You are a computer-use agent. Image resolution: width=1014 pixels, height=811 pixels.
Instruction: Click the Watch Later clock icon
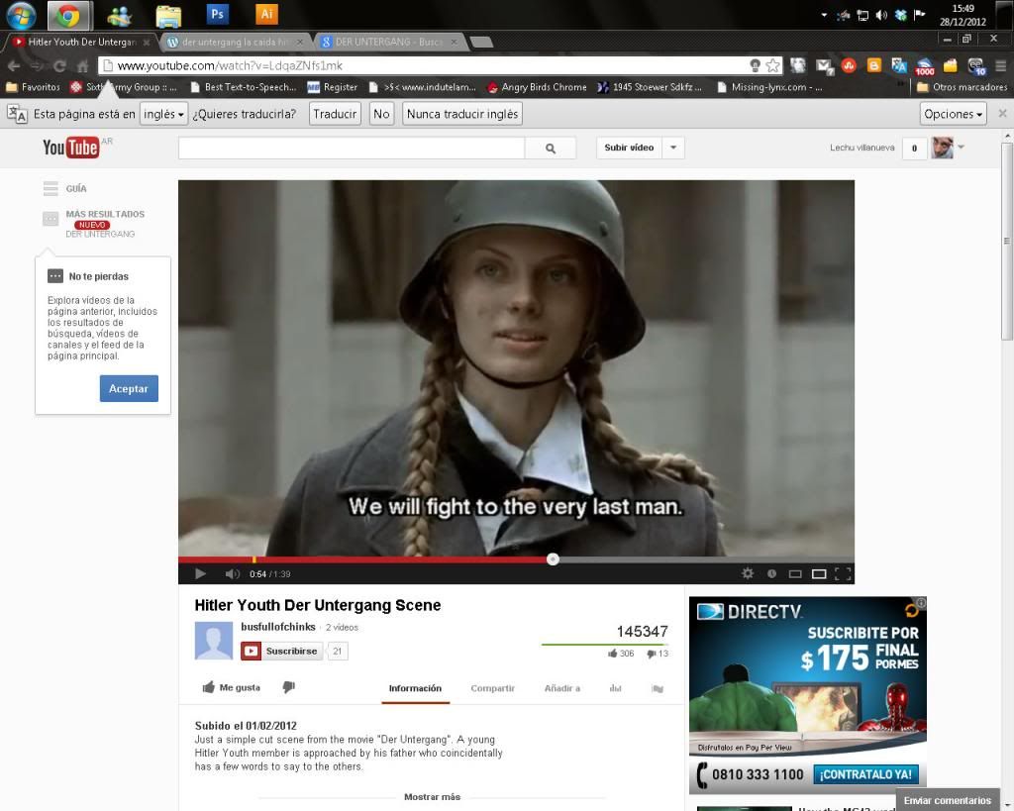(x=771, y=573)
